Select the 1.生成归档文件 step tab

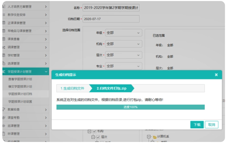tap(72, 88)
